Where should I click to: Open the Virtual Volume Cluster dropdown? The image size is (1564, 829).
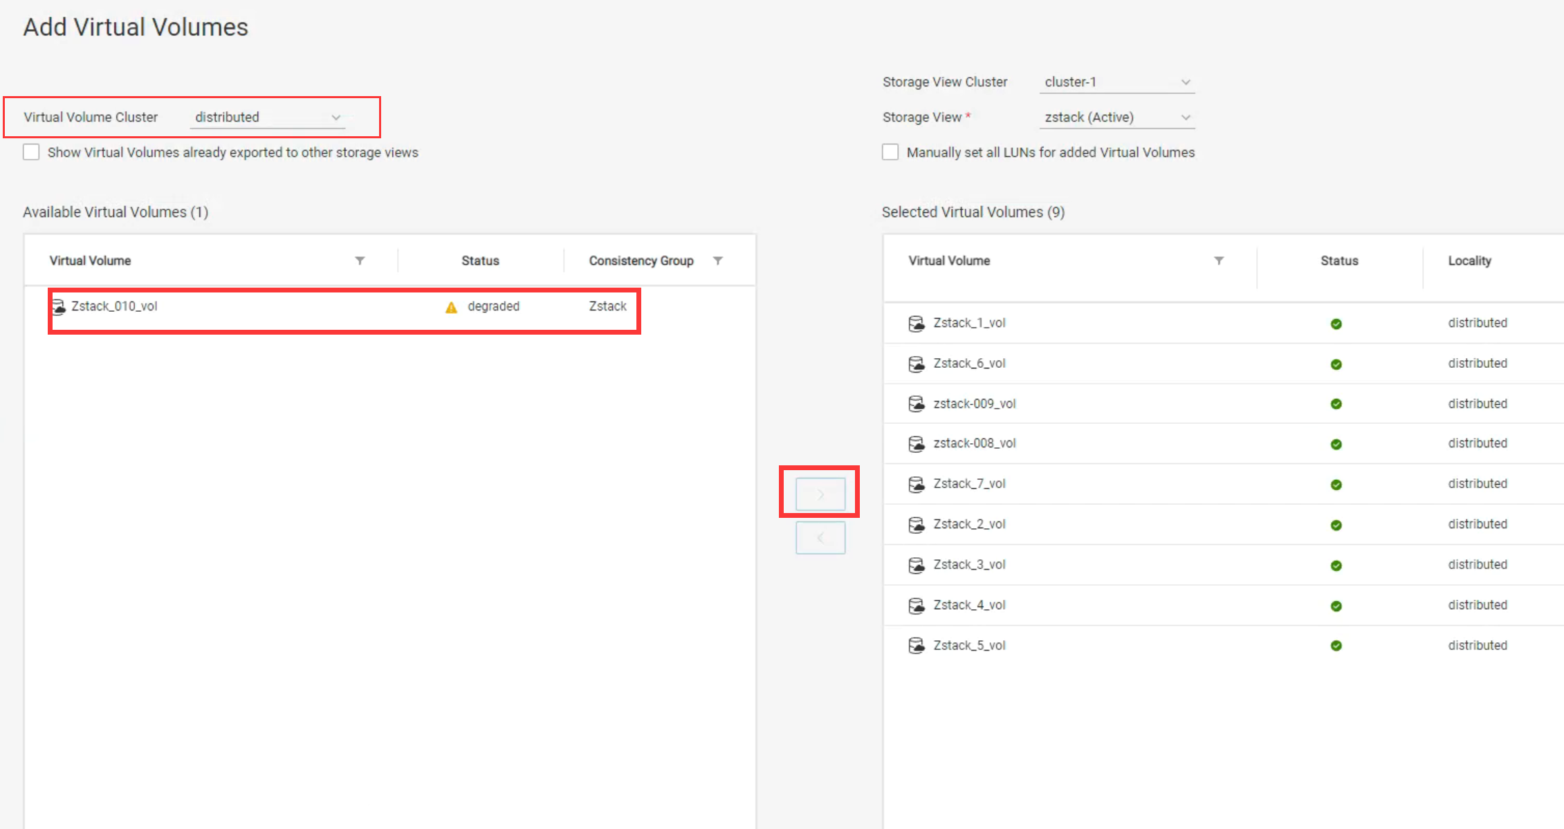(x=267, y=118)
